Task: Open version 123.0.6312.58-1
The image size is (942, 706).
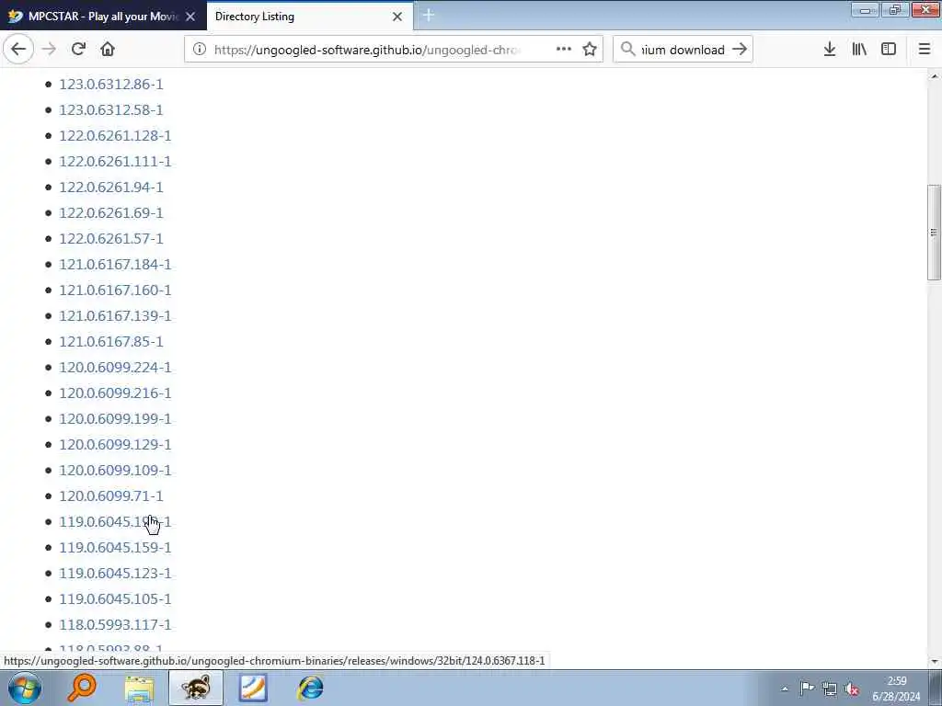Action: [111, 110]
